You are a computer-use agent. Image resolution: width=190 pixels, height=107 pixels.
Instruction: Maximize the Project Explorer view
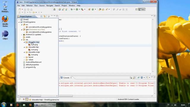(x=57, y=16)
